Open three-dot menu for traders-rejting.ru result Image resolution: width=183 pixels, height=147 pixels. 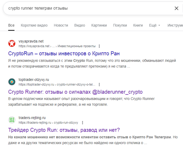coord(82,123)
